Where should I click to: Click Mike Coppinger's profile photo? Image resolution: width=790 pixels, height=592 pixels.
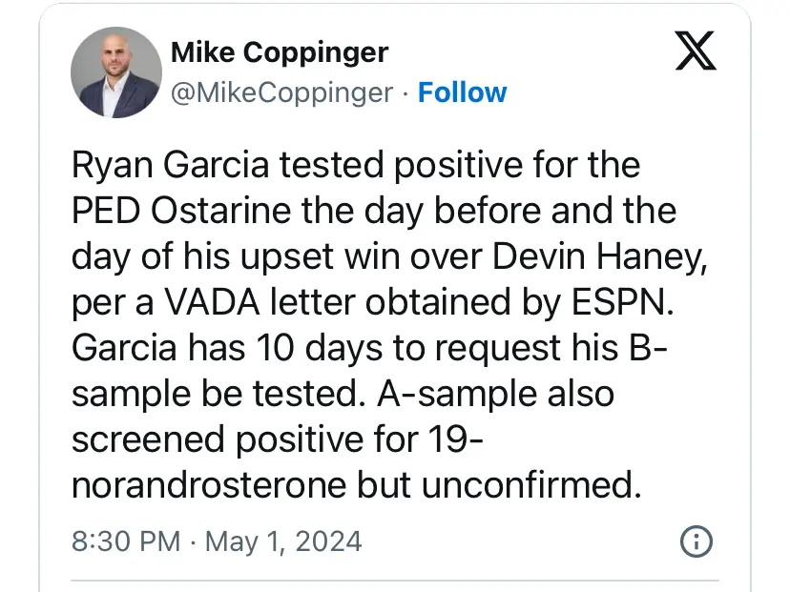point(116,71)
